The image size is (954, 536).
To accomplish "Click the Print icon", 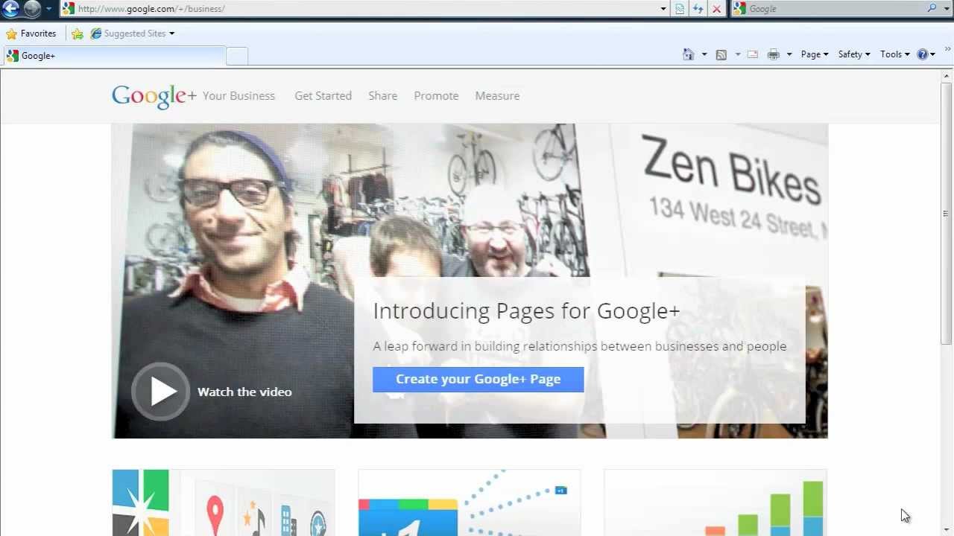I will click(x=774, y=54).
